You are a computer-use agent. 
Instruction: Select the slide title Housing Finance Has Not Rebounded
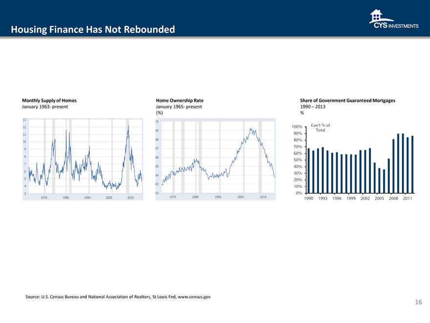pyautogui.click(x=93, y=30)
